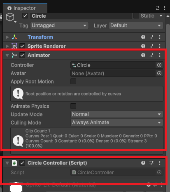Viewport: 170px width, 192px height.
Task: Open the Tag dropdown showing Untagged
Action: coord(59,25)
